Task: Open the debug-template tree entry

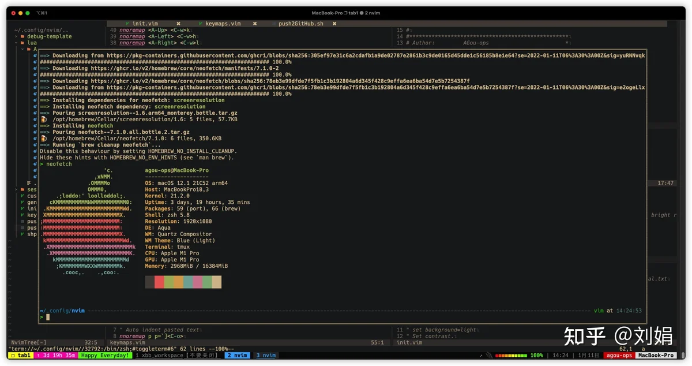Action: pyautogui.click(x=49, y=36)
